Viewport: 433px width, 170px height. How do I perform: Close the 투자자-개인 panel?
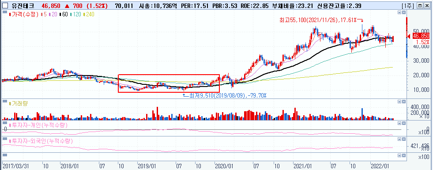pos(403,123)
